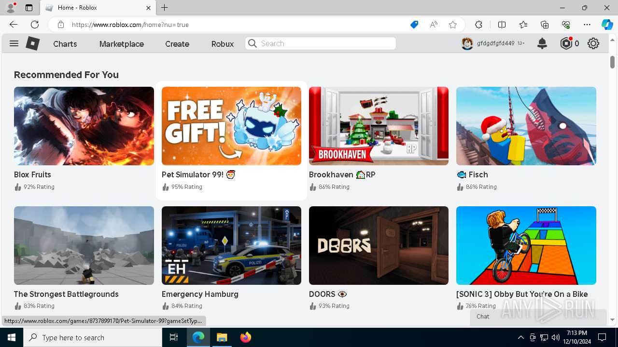Open the Copilot sidebar icon
The height and width of the screenshot is (347, 618).
click(607, 25)
